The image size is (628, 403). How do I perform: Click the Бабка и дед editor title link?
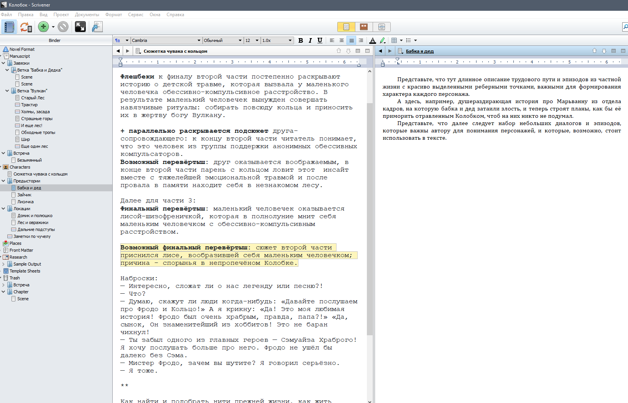[x=420, y=51]
